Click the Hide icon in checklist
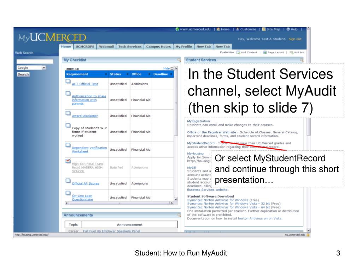This screenshot has width=362, height=271. (172, 68)
